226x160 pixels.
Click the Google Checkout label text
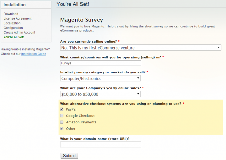point(80,116)
